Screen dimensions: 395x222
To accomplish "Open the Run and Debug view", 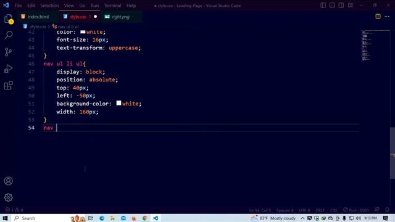I will (8, 68).
